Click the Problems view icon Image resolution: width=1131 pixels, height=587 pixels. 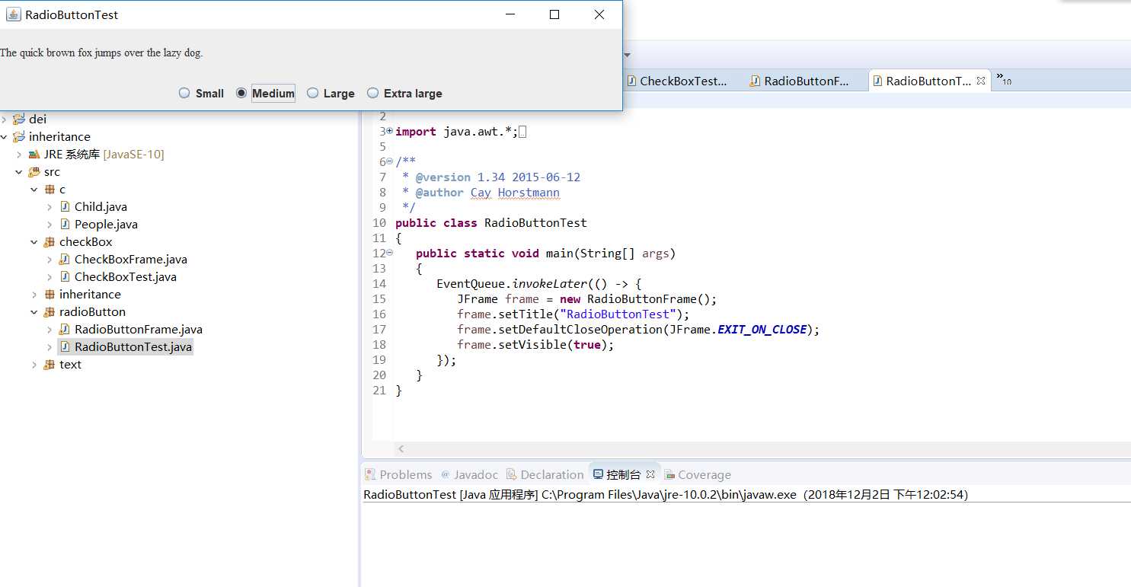(x=370, y=474)
